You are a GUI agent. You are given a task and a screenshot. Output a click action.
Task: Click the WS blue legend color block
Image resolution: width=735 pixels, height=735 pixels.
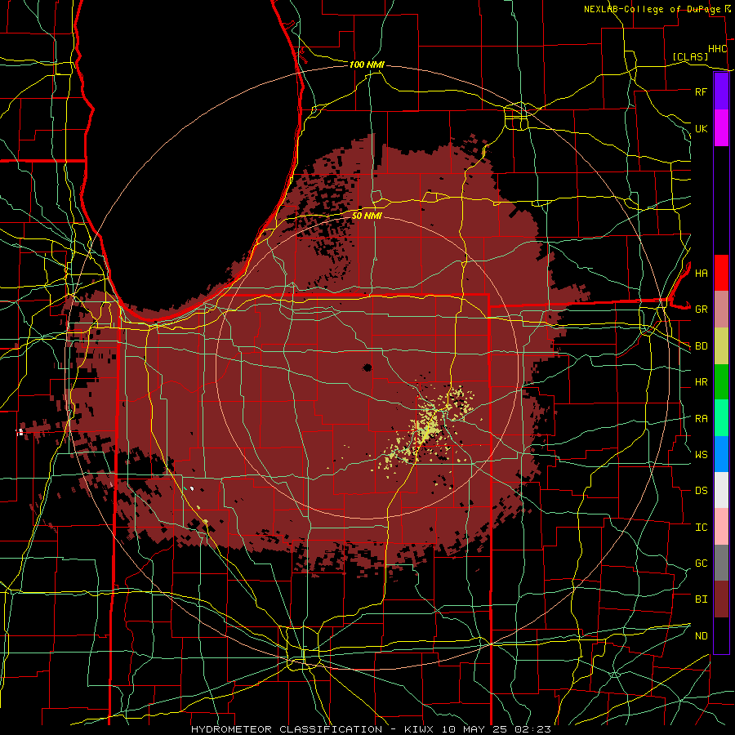721,454
